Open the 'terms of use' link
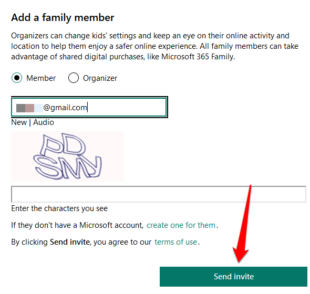The width and height of the screenshot is (310, 294). pyautogui.click(x=176, y=242)
